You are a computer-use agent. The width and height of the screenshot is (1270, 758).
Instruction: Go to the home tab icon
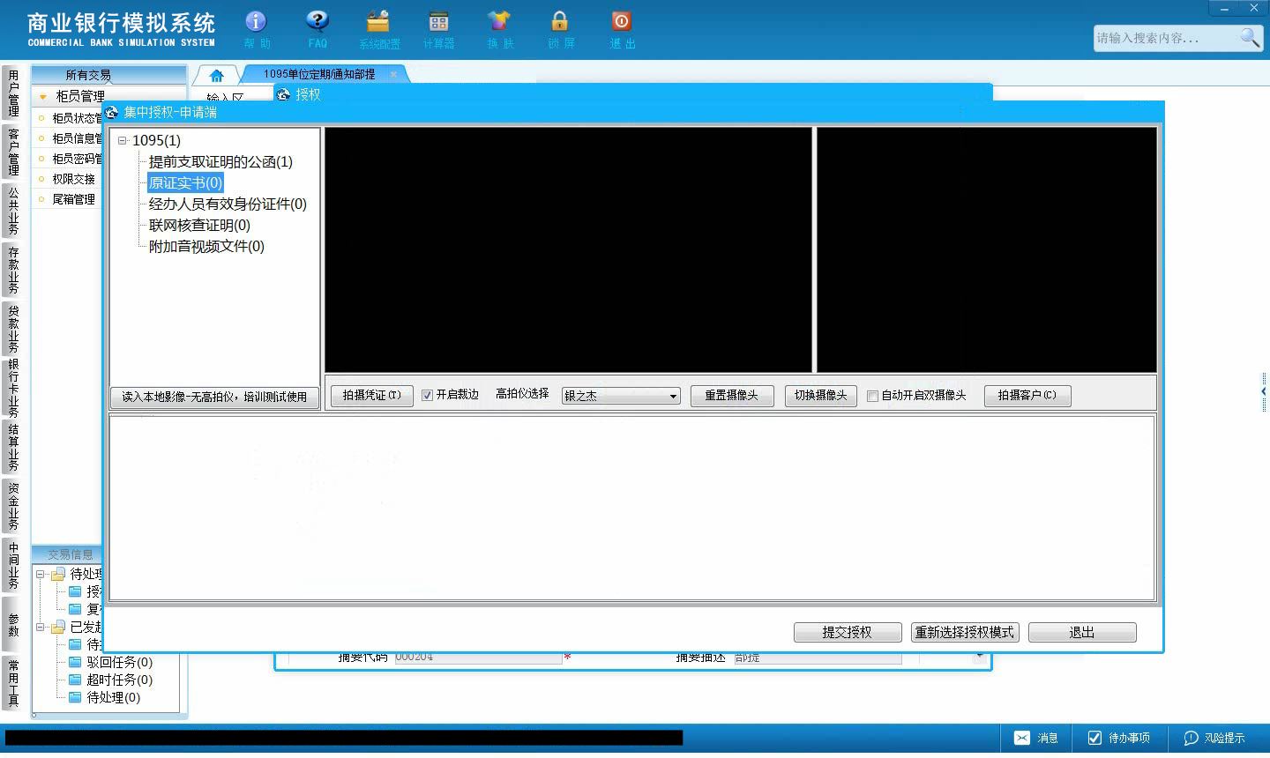click(217, 75)
